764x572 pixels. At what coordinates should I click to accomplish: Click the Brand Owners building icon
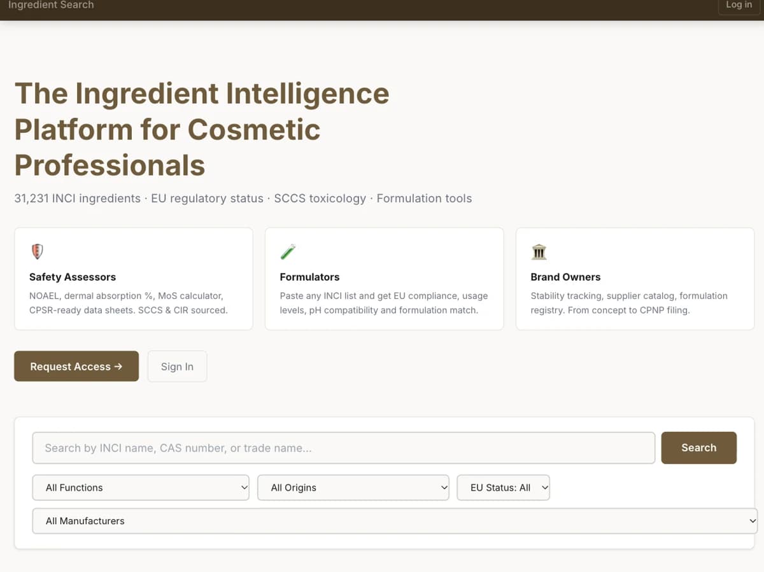click(539, 252)
